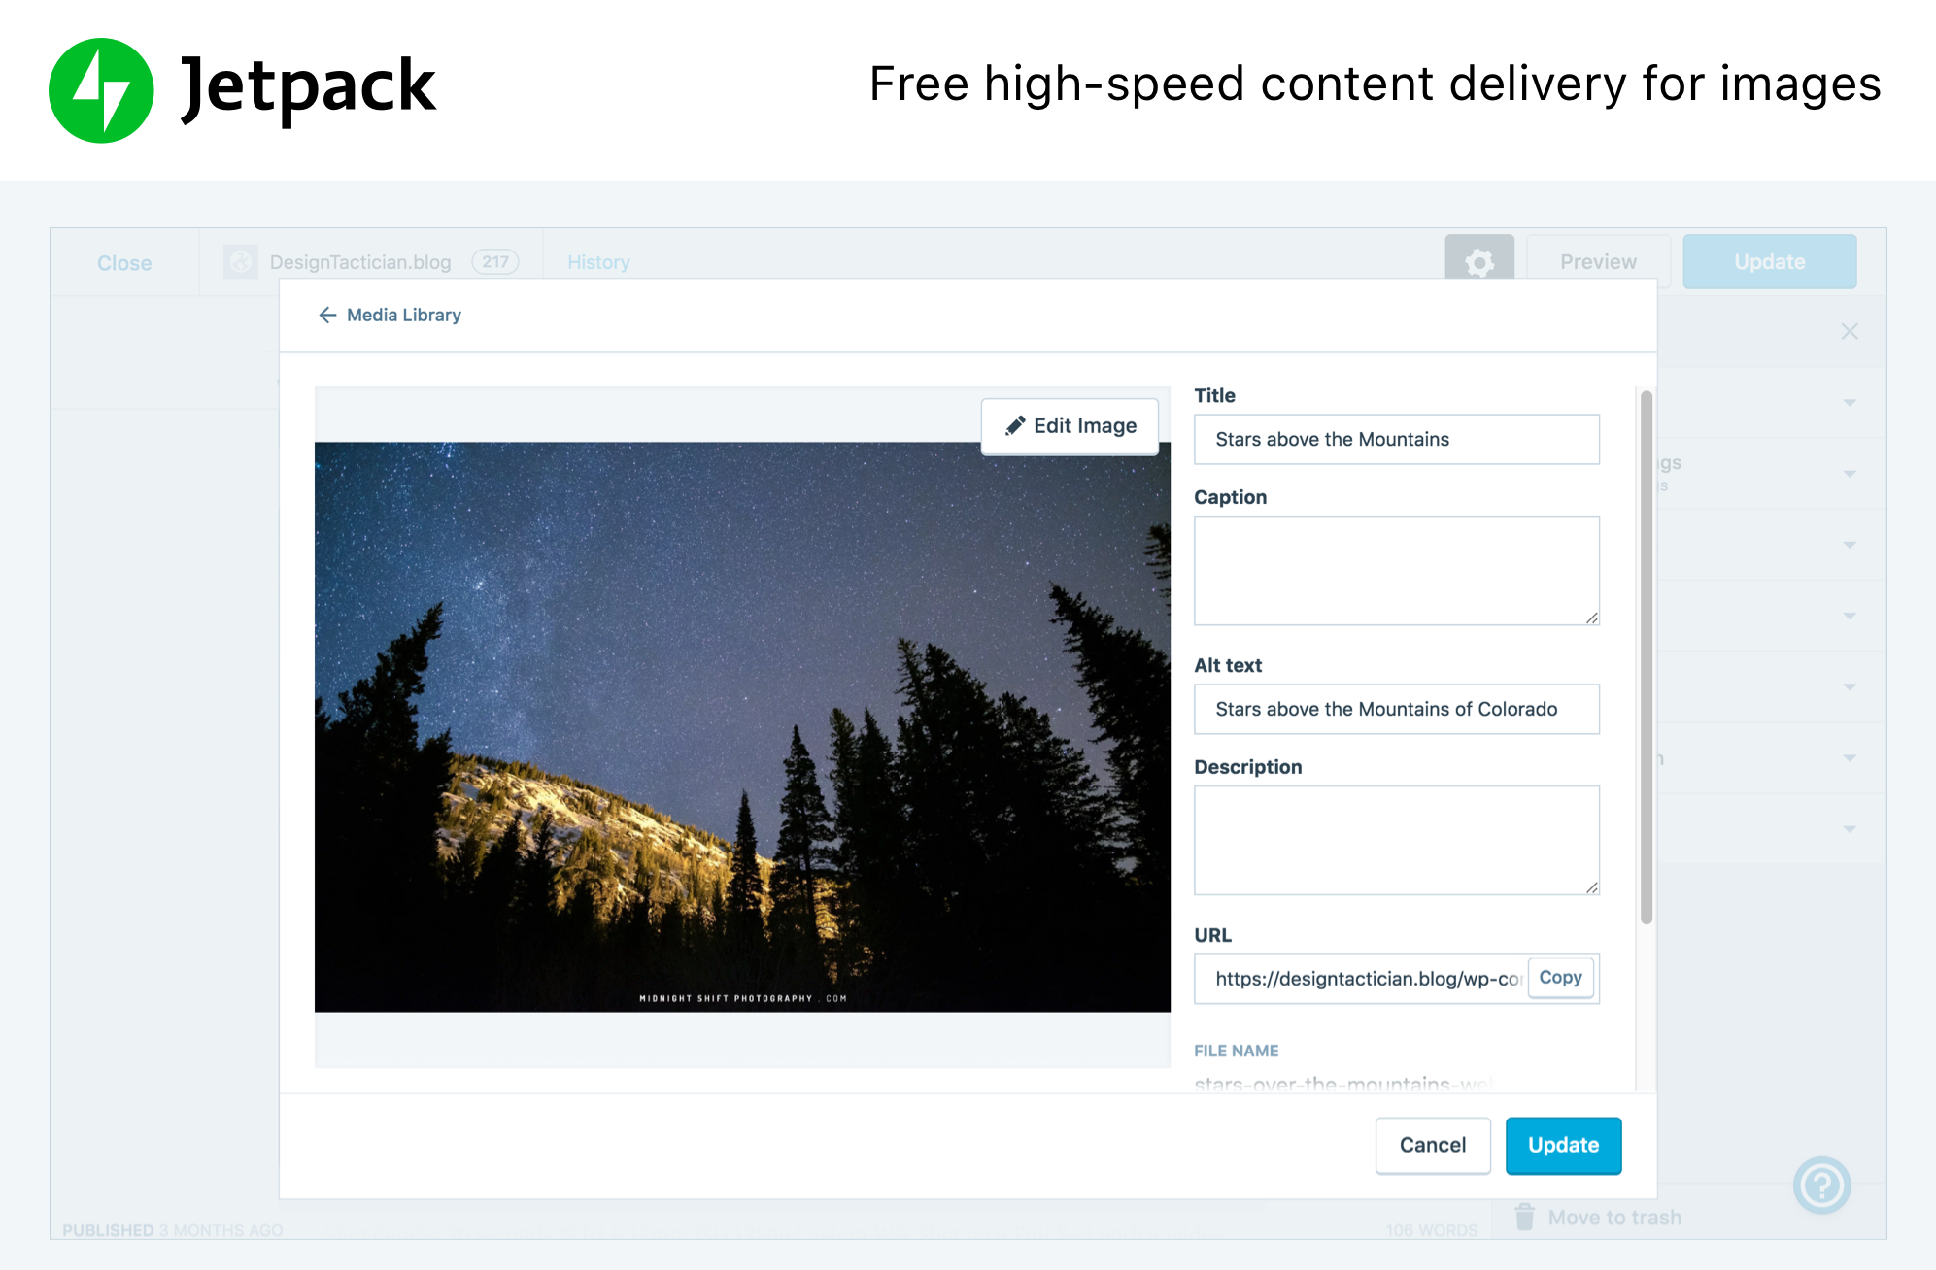This screenshot has width=1936, height=1270.
Task: Go back to Media Library
Action: point(390,315)
